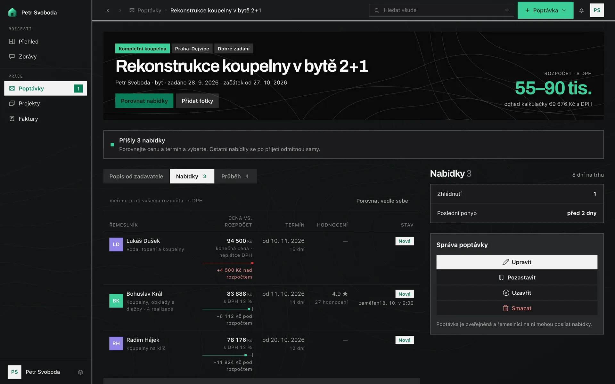Screen dimensions: 615x384
Task: Click Přidat fotky button
Action: (x=197, y=101)
